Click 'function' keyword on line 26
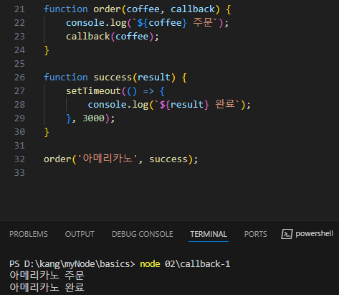The width and height of the screenshot is (339, 295). pyautogui.click(x=66, y=78)
